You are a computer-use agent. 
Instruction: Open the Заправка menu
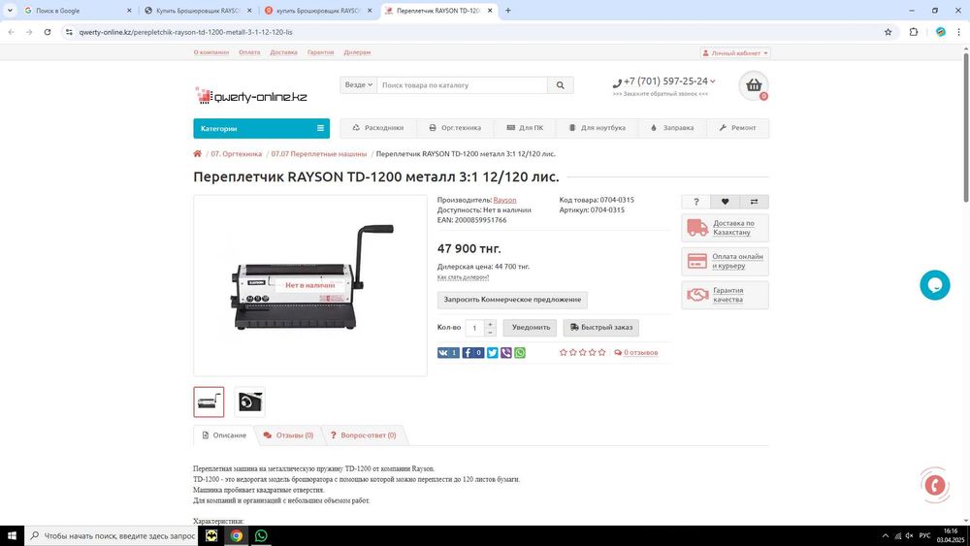coord(672,128)
